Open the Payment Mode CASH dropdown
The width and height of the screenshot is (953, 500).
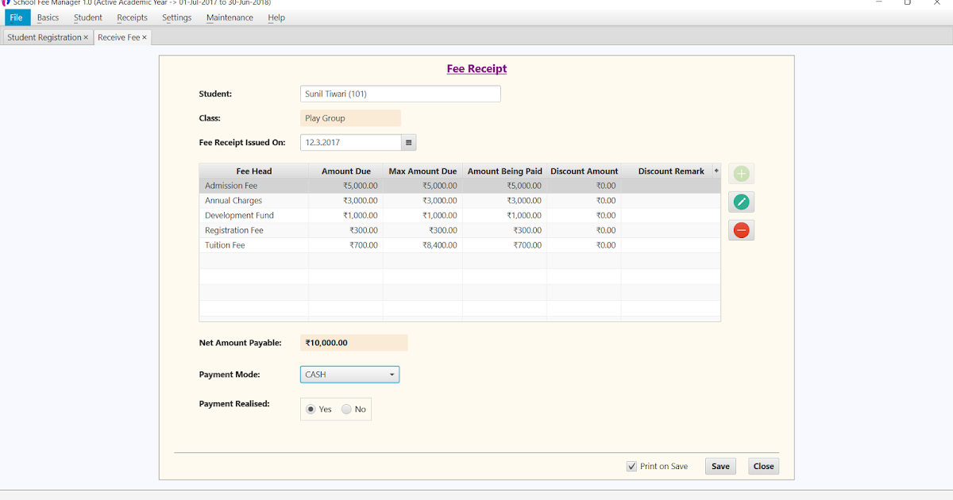(x=349, y=374)
